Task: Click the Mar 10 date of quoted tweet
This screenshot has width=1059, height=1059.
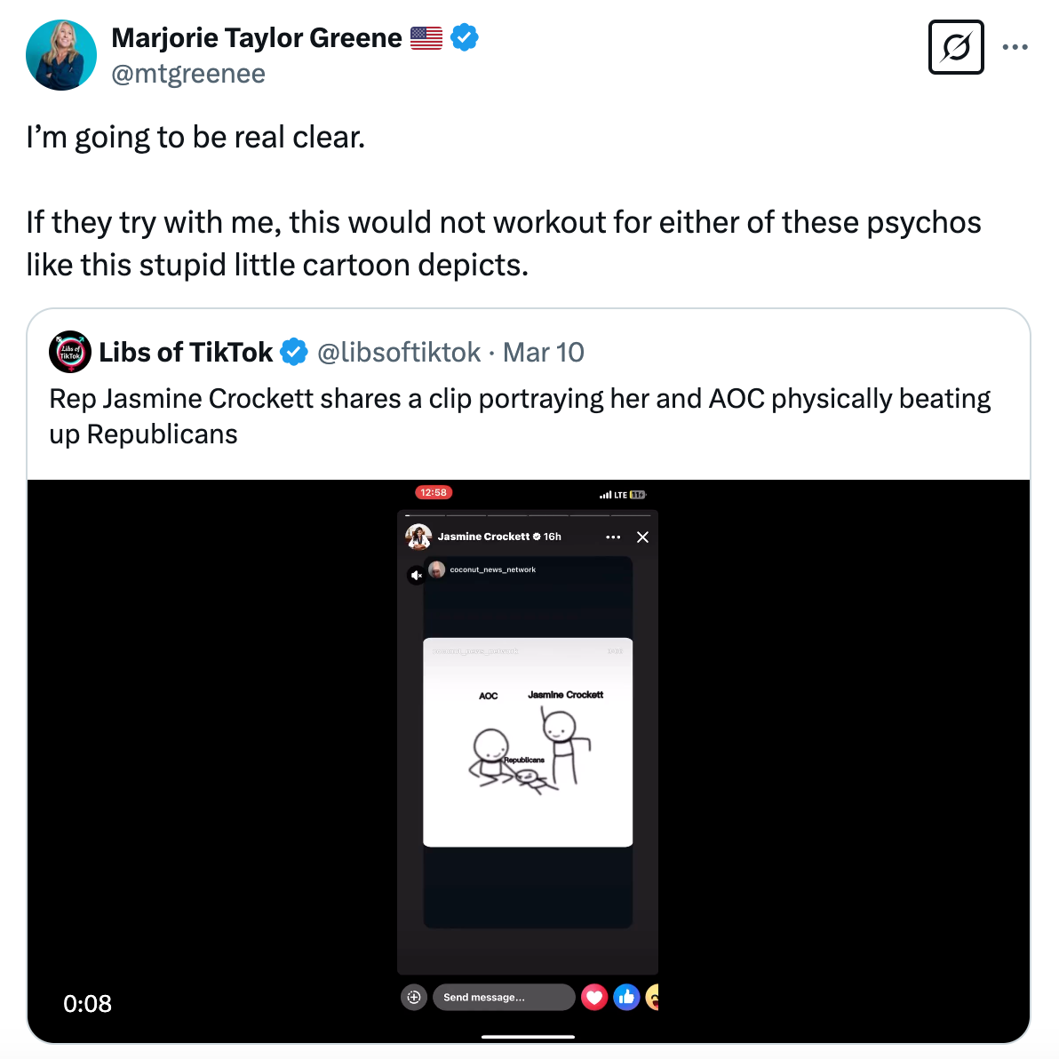Action: [x=544, y=353]
